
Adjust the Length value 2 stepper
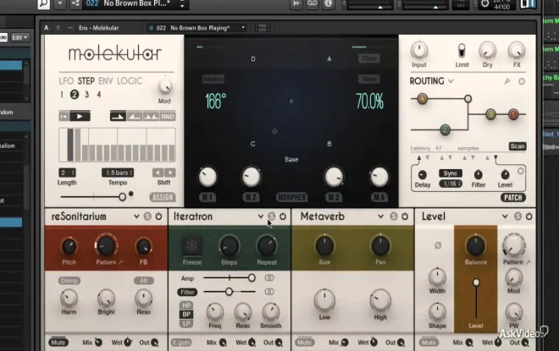67,173
